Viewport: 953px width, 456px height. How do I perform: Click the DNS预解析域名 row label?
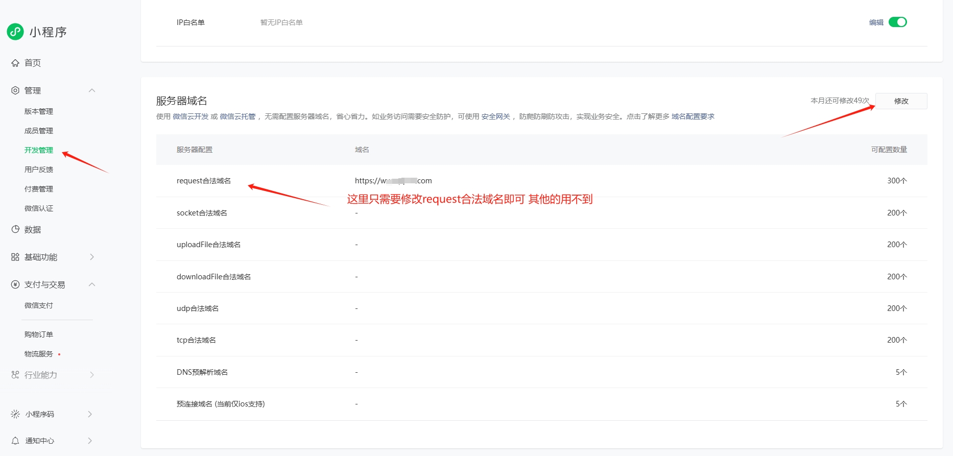[202, 372]
